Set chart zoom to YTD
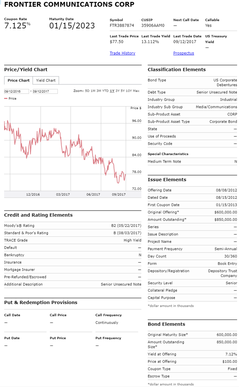 [x=105, y=91]
